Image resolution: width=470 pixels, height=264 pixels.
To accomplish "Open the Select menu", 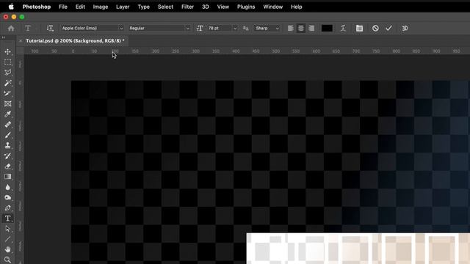I will 165,7.
